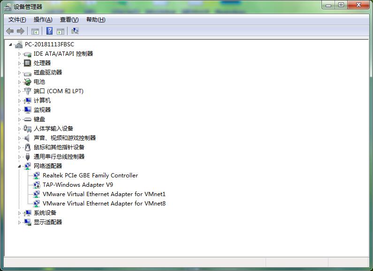This screenshot has height=271, width=373.
Task: Select the 人体学输入设备 label
Action: click(x=53, y=129)
